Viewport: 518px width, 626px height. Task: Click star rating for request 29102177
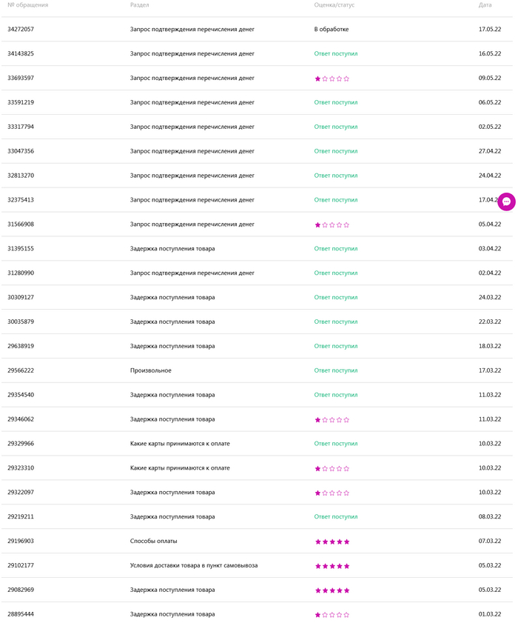[332, 566]
